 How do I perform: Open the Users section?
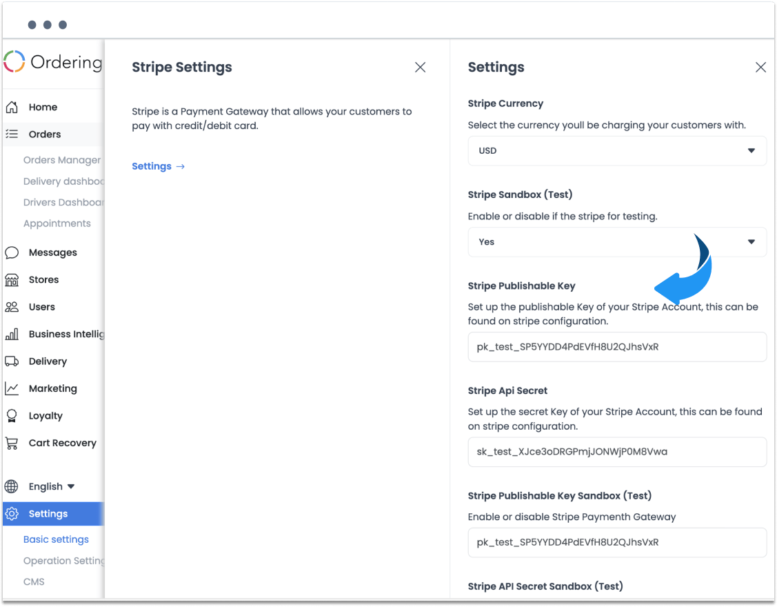point(41,307)
